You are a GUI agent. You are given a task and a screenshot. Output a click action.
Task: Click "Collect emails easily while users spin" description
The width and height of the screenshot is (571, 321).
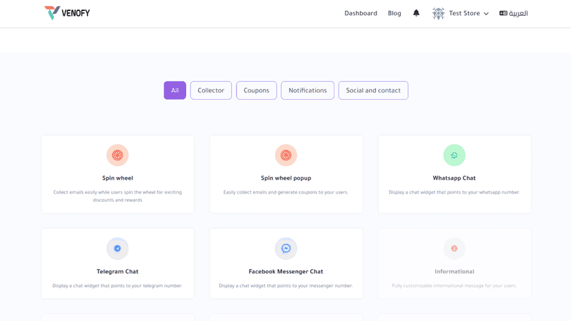coord(118,196)
